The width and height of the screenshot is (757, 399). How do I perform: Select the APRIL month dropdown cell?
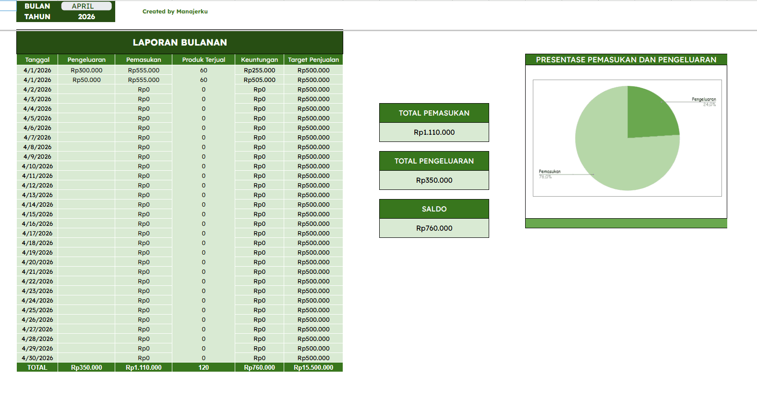[86, 6]
